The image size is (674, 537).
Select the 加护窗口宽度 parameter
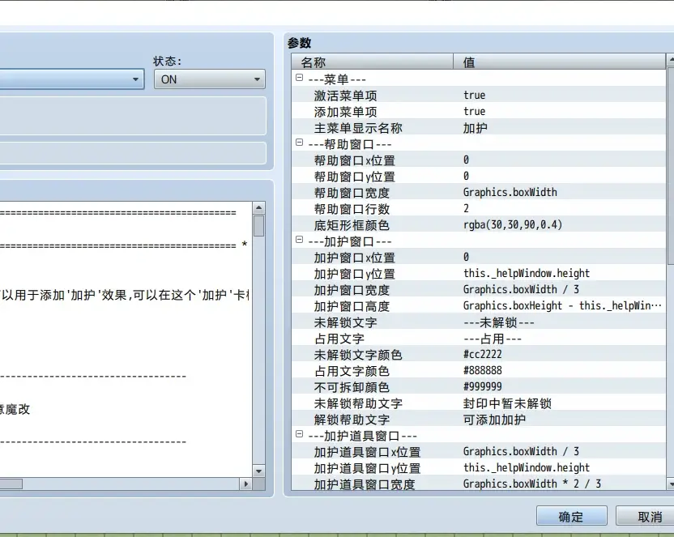coord(479,290)
